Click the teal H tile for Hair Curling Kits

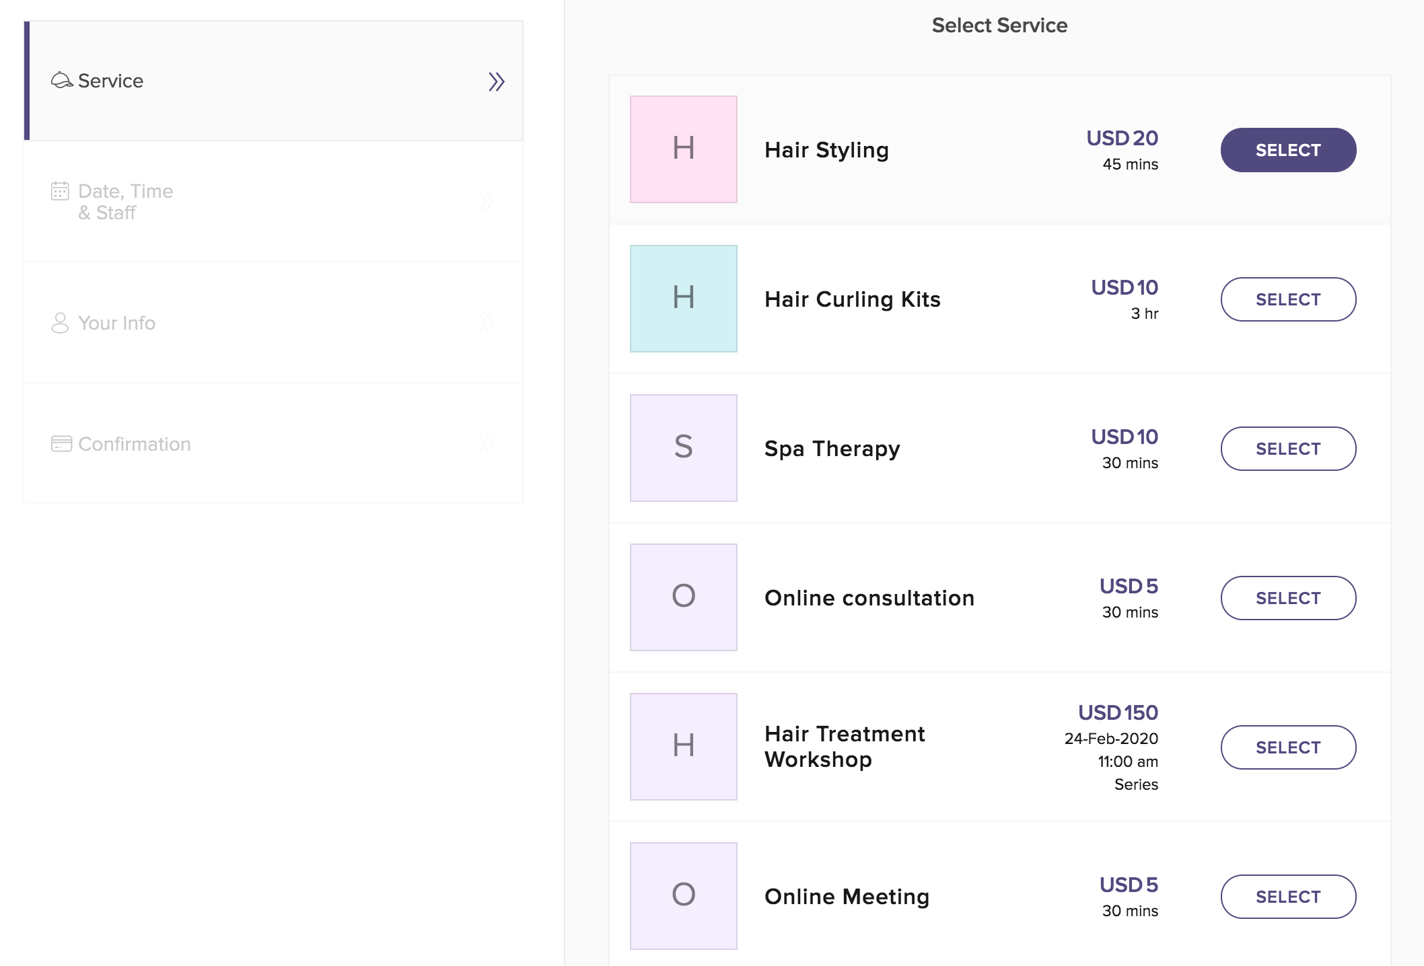tap(683, 299)
